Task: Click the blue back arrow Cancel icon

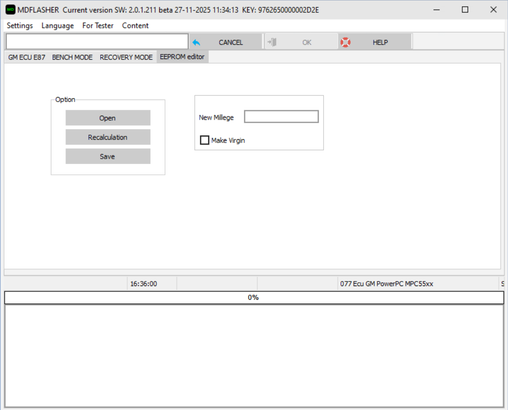Action: [196, 43]
